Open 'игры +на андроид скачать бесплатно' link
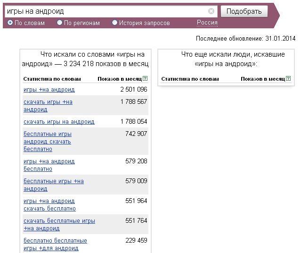Viewport: 301px width, 253px height. coord(49,205)
